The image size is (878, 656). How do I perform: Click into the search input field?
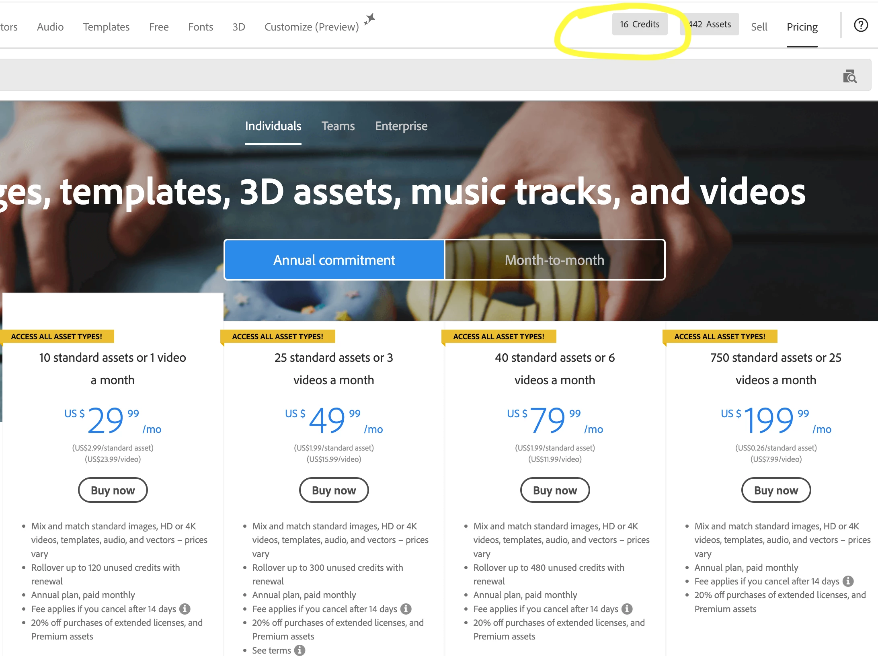(x=402, y=76)
